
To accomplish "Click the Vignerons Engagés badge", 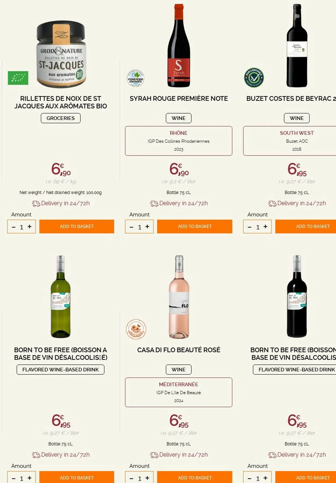I will click(x=135, y=78).
